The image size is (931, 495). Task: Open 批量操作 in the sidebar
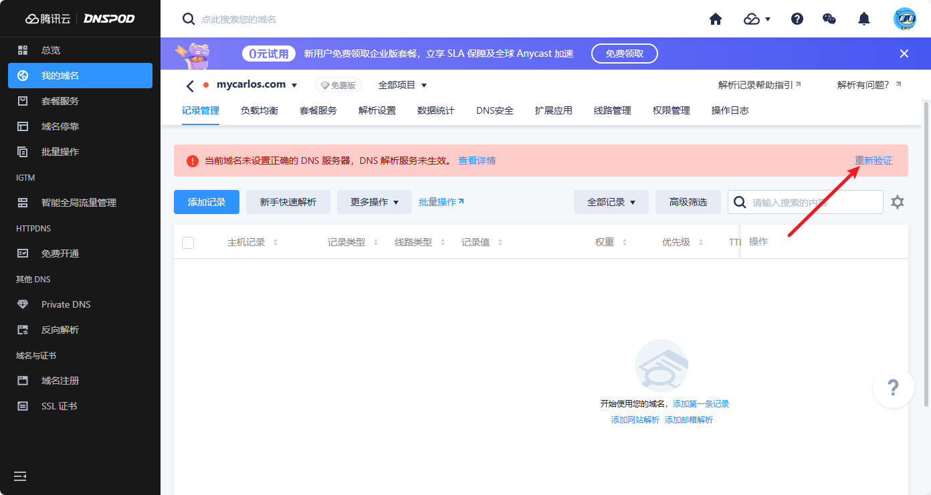(x=80, y=152)
